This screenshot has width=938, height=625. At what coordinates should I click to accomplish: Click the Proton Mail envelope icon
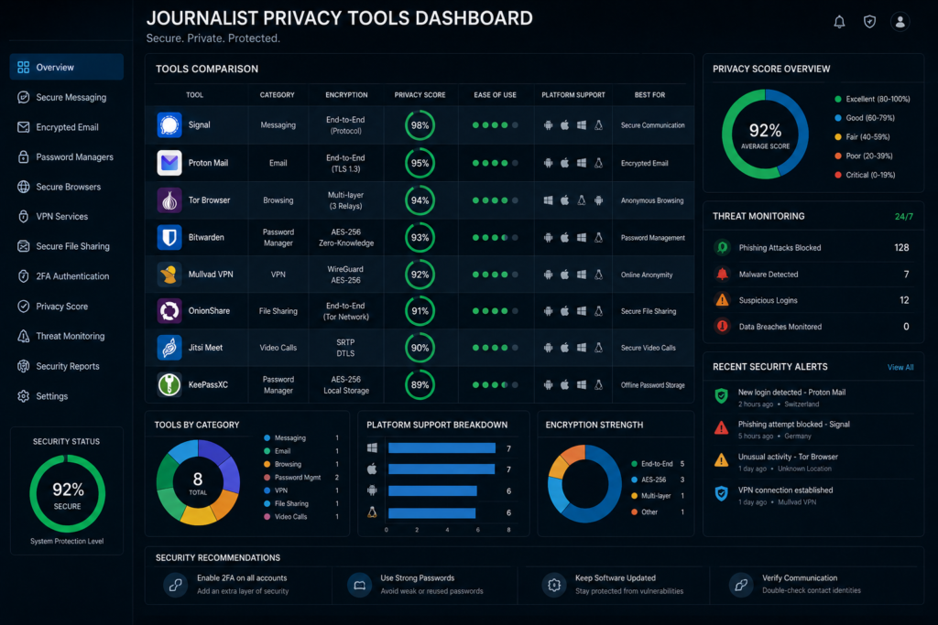pyautogui.click(x=169, y=163)
